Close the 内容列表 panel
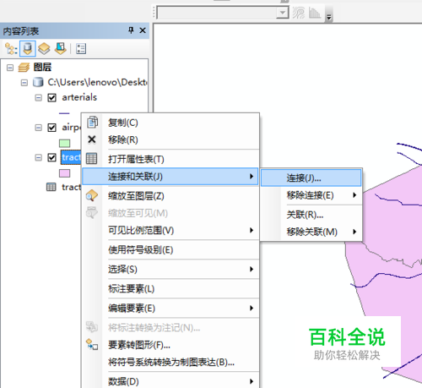 click(x=143, y=30)
